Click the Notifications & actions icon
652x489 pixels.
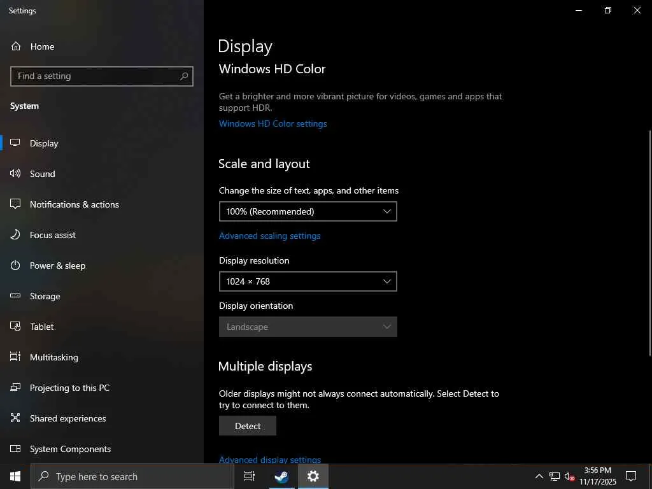(15, 204)
